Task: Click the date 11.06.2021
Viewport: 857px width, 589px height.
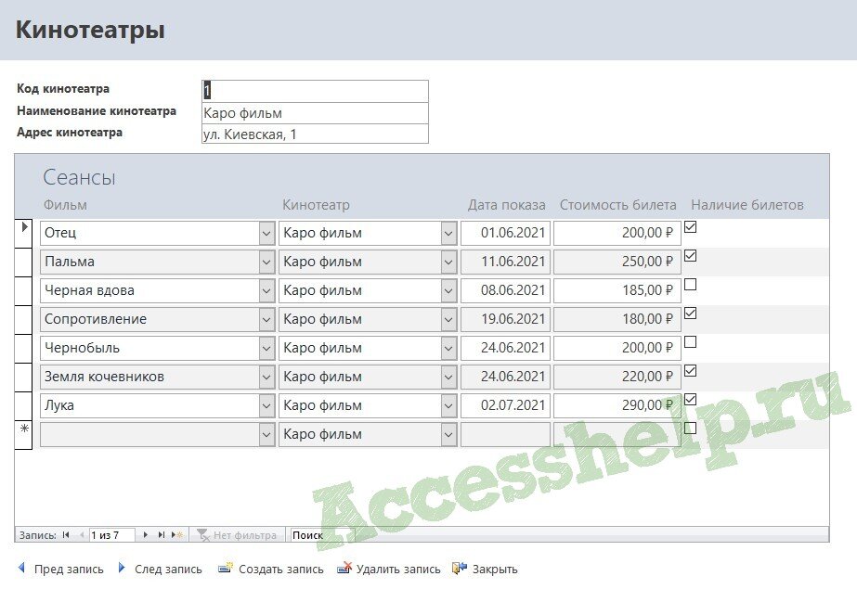Action: 505,262
